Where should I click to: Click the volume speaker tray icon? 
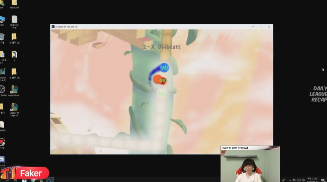pyautogui.click(x=294, y=180)
